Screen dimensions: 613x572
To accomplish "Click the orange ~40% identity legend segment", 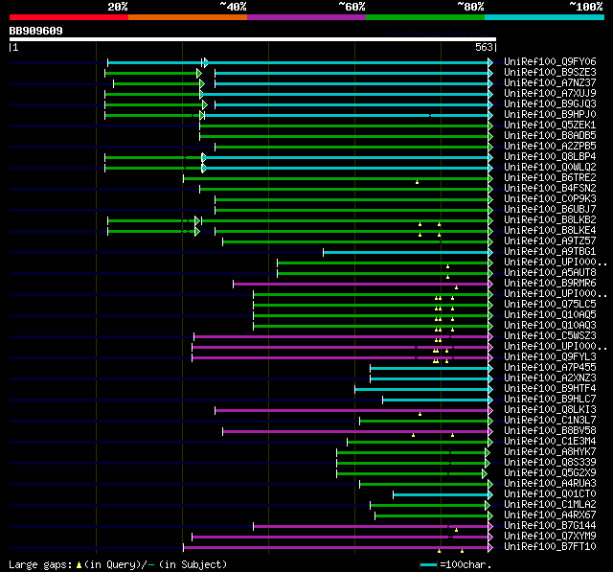I will point(188,17).
